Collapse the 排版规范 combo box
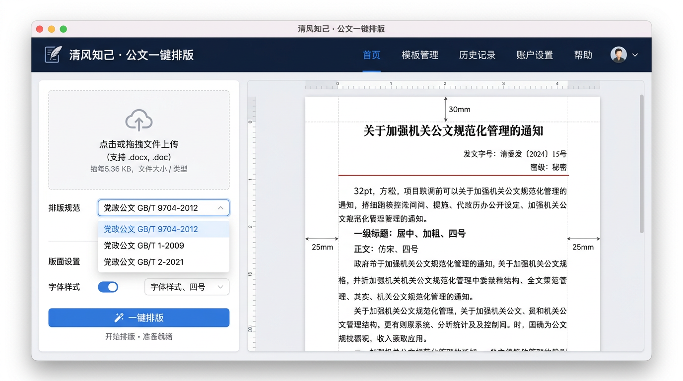683x381 pixels. point(163,208)
